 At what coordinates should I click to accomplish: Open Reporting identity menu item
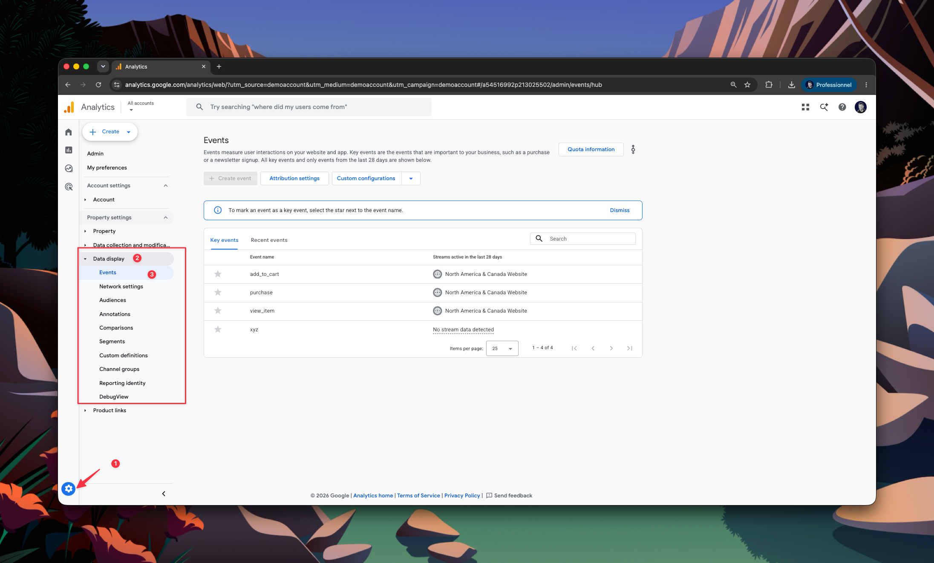(122, 383)
